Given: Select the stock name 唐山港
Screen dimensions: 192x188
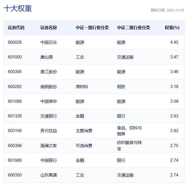Looking at the screenshot, I should coord(47,57).
